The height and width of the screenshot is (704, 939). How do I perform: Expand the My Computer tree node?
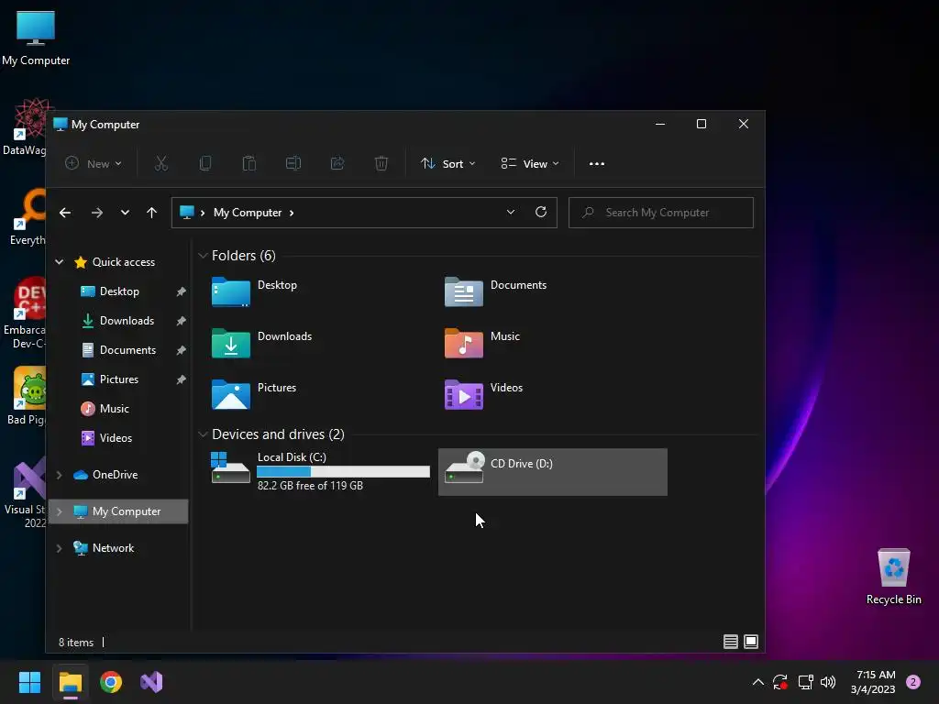pos(60,511)
